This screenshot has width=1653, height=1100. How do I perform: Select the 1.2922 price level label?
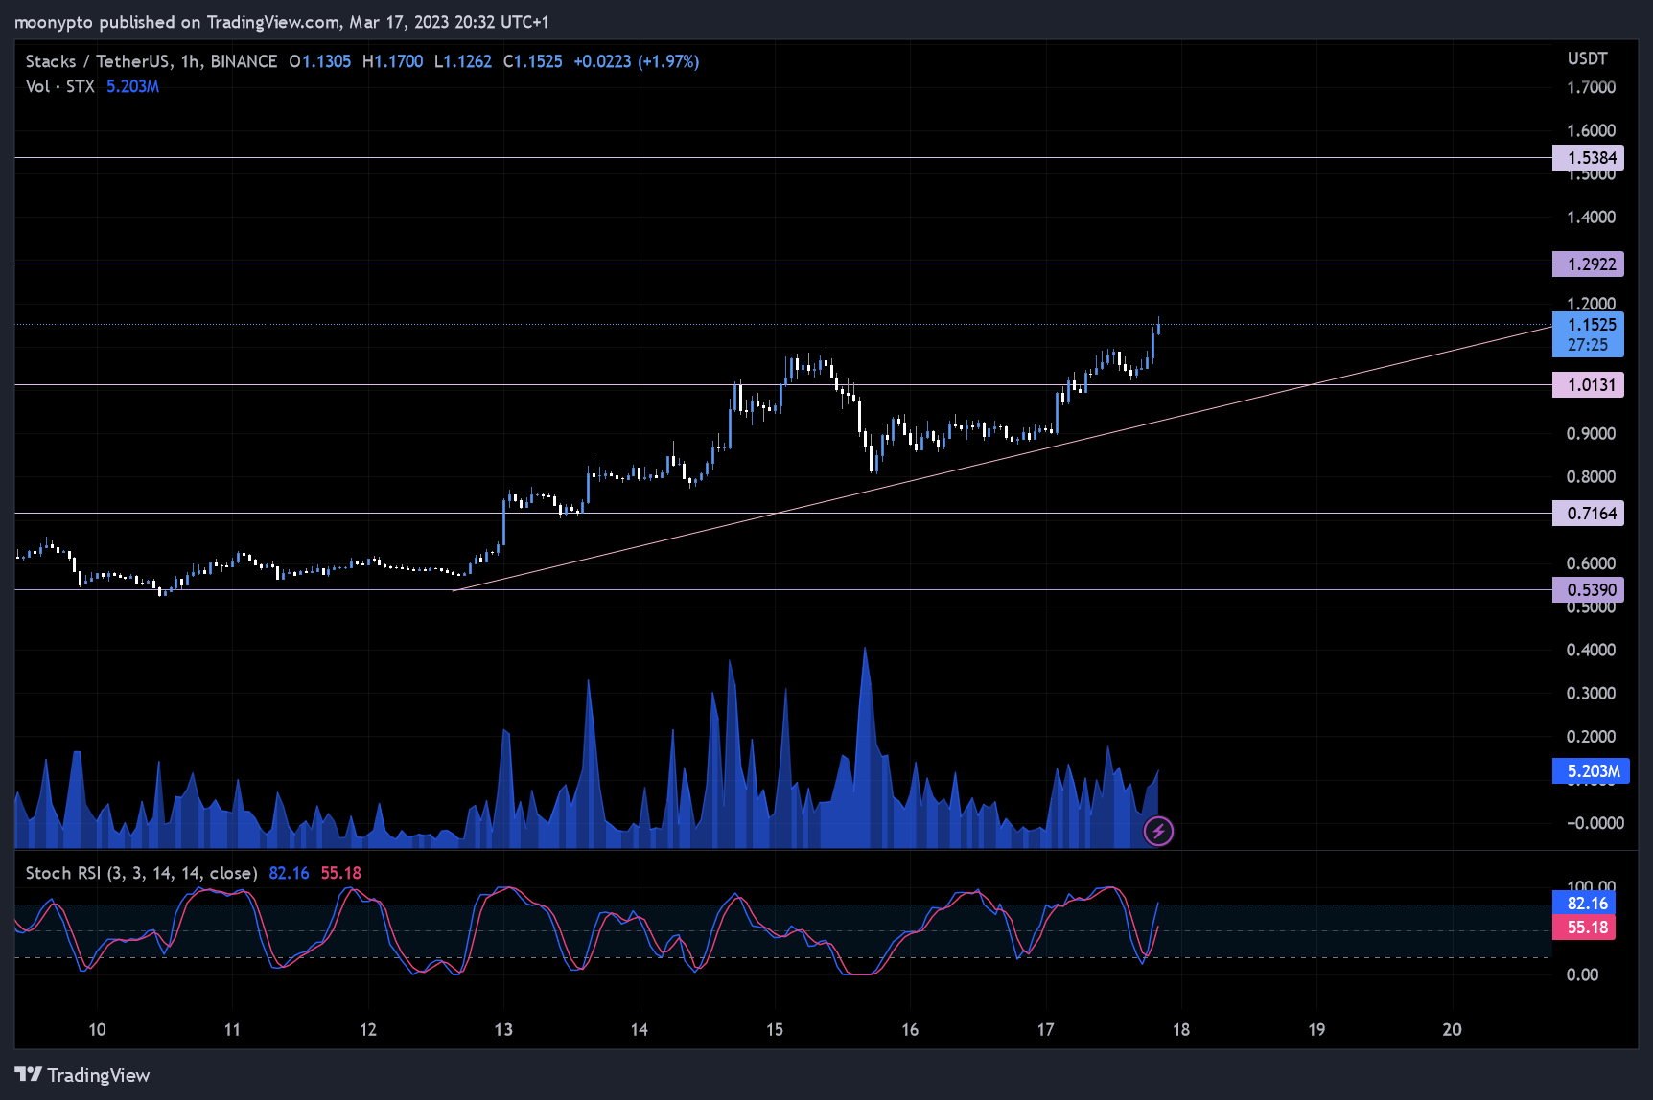tap(1588, 264)
